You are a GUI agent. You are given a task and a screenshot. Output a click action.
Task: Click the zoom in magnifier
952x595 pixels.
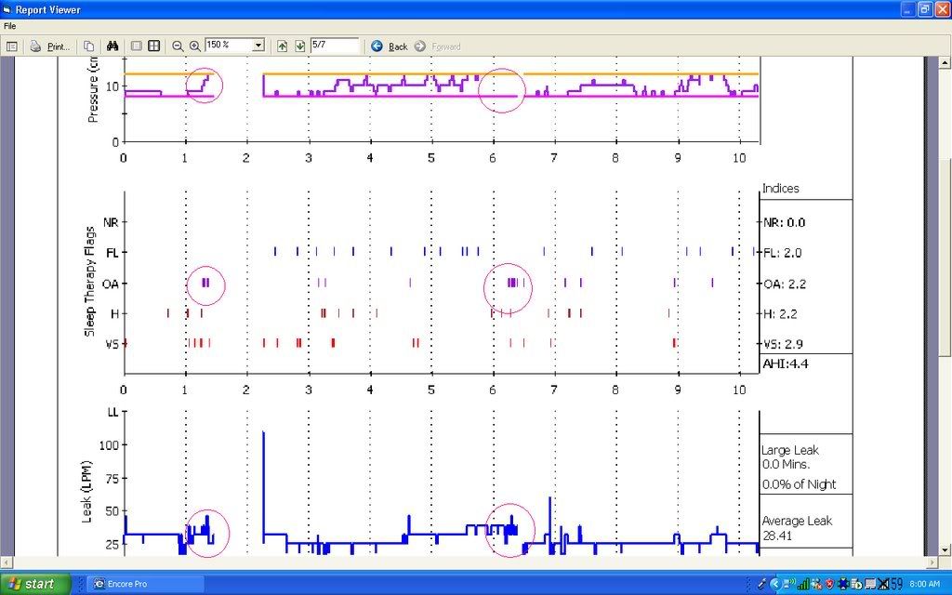click(195, 46)
